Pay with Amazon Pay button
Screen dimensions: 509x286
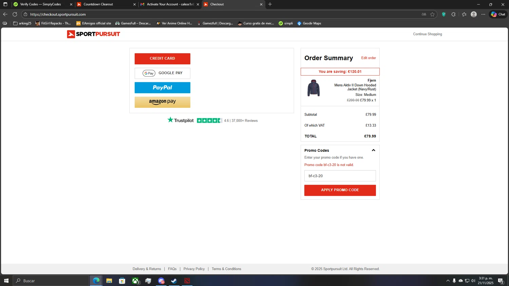[x=163, y=102]
